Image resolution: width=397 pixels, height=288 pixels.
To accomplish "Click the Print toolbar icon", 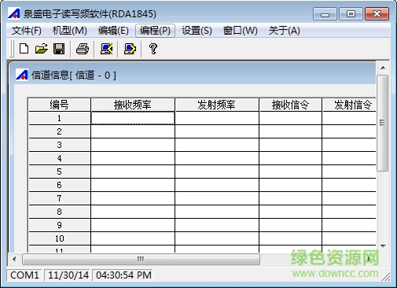I will 83,49.
